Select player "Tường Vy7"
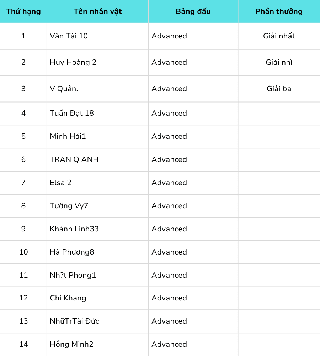Screen dimensions: 320x356 69,206
